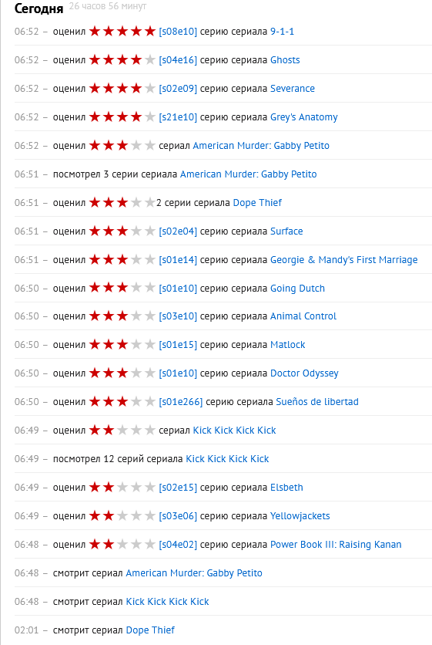
Task: Open episode s01e15 of Matlock
Action: pos(178,345)
